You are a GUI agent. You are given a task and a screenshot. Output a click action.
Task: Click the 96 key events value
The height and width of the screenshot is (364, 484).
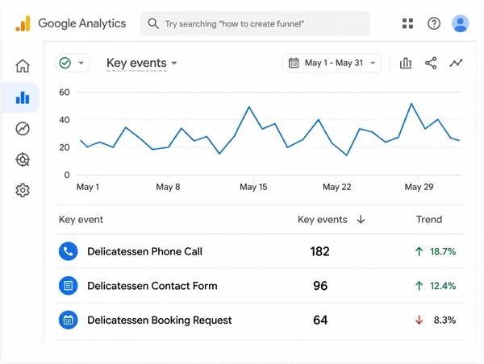click(x=320, y=286)
